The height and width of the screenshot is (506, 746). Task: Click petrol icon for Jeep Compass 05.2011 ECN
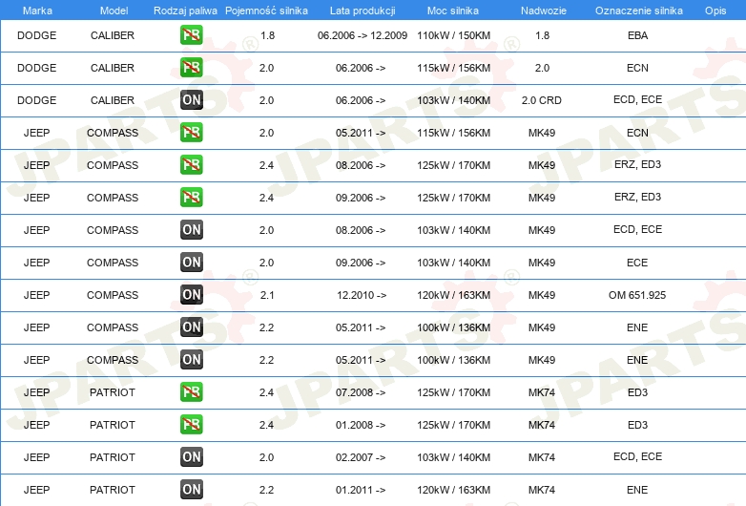tap(191, 133)
